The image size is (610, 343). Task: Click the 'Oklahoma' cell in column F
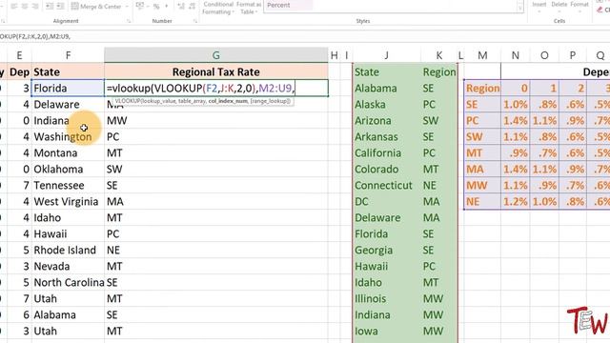point(68,170)
